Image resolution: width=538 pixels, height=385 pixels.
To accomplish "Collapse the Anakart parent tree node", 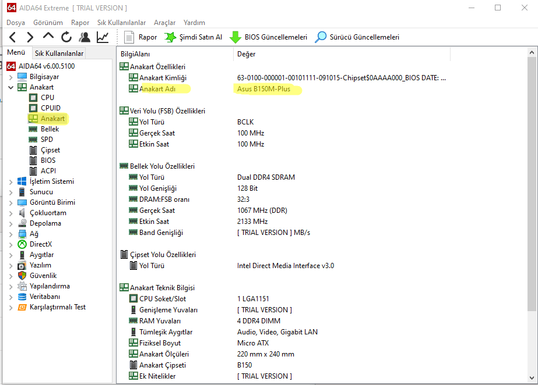I will click(x=10, y=87).
